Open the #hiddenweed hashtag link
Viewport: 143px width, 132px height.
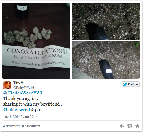(x=16, y=110)
